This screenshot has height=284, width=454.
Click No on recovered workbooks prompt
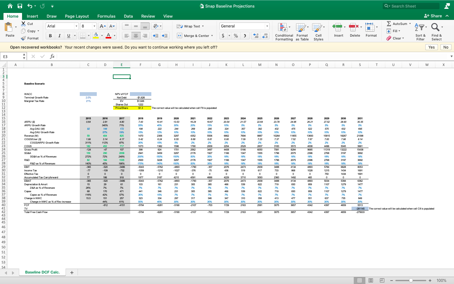(446, 47)
